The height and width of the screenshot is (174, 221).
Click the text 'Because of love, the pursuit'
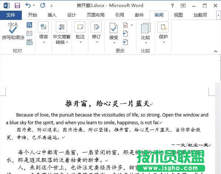coord(45,115)
